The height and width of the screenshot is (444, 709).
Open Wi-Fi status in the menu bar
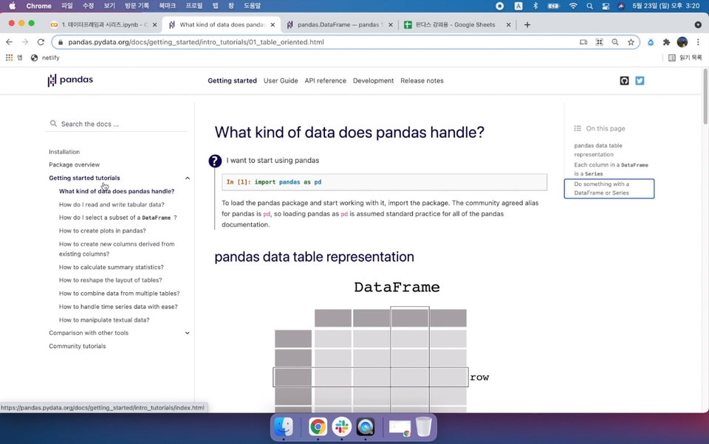(573, 6)
